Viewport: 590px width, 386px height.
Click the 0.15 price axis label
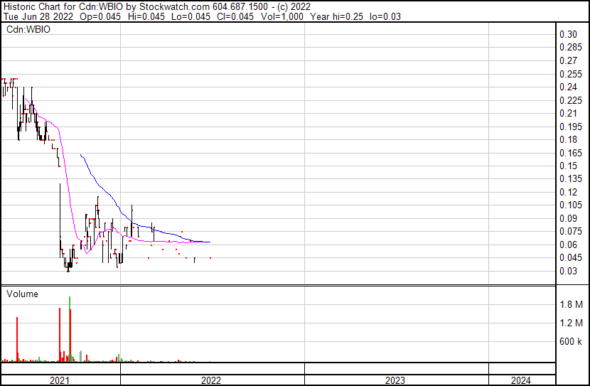(567, 166)
